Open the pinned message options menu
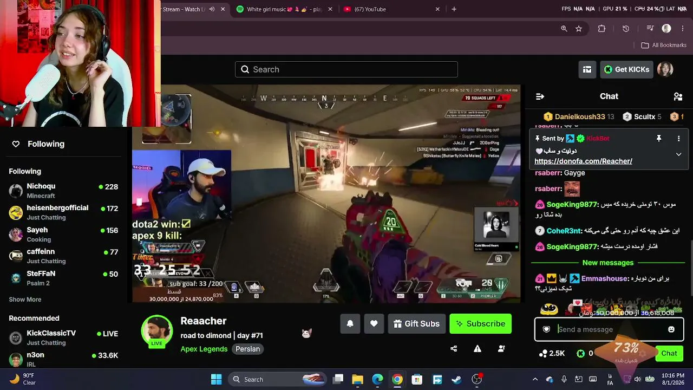693x390 pixels. tap(678, 139)
